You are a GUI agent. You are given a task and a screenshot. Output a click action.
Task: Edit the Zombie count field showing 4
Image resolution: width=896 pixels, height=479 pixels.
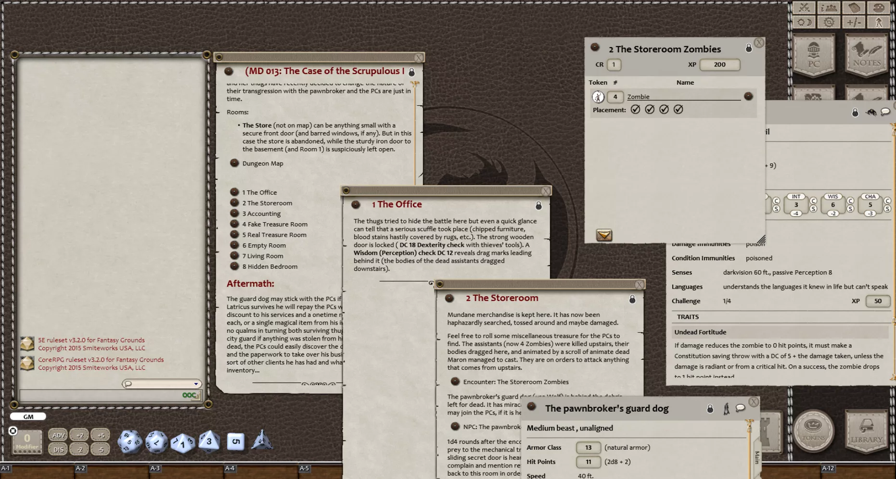point(615,97)
